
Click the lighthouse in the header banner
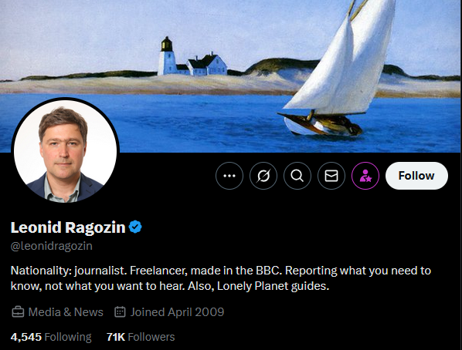point(166,56)
